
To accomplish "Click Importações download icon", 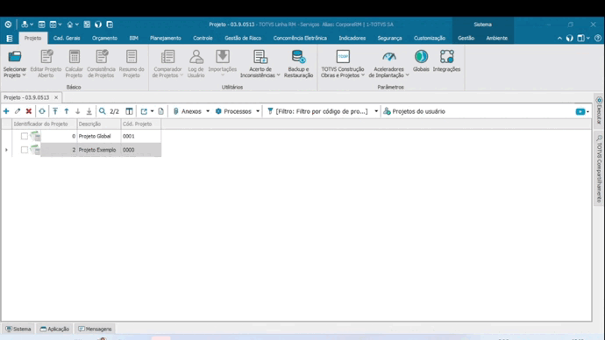I will point(222,57).
